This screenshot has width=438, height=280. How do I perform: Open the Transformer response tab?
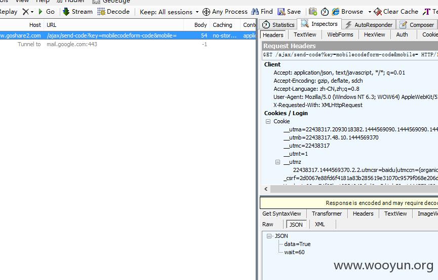coord(327,214)
